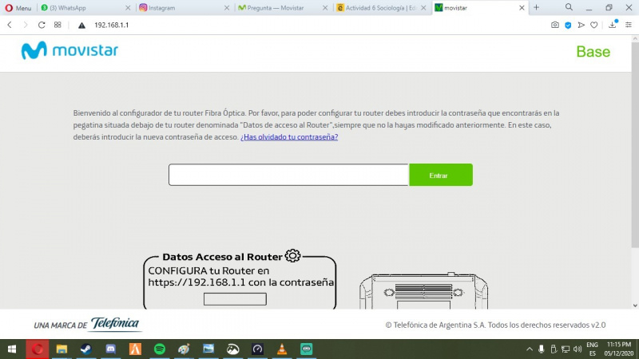Screen dimensions: 639x359
Task: Click the Datos Acceso al Router gear icon
Action: pos(292,255)
